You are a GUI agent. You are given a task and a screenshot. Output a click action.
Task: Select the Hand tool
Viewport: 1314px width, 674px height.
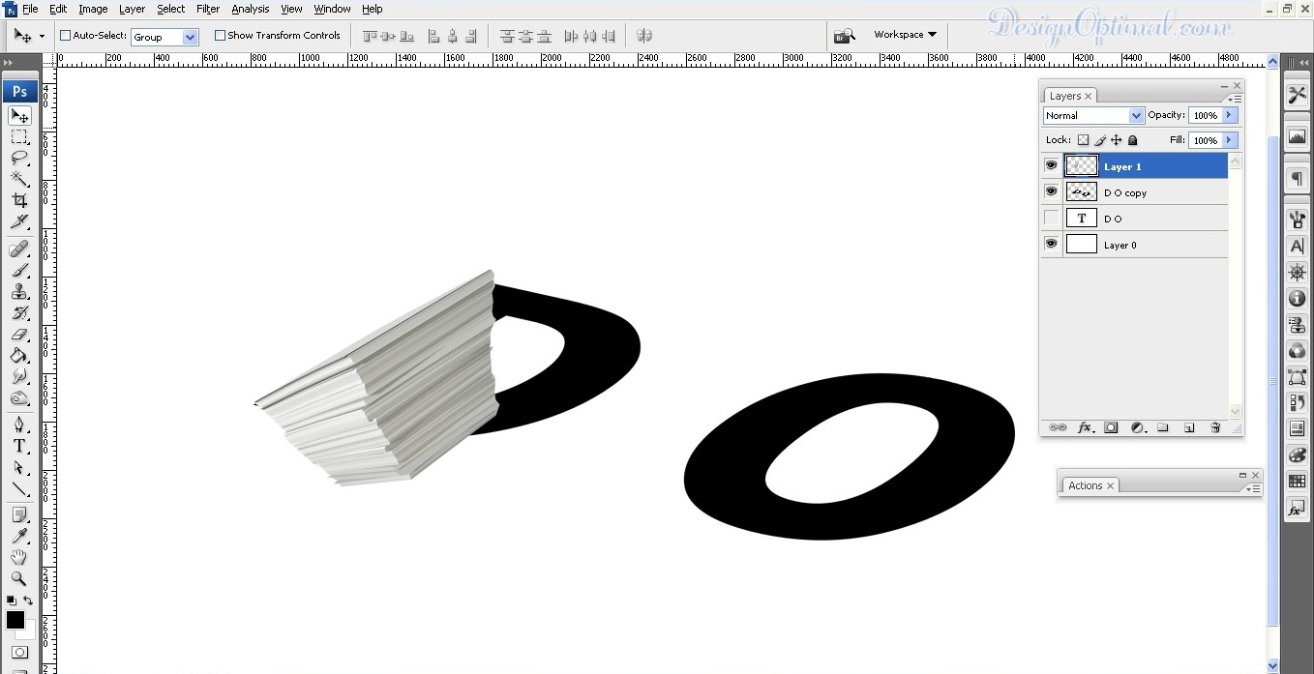[x=19, y=558]
